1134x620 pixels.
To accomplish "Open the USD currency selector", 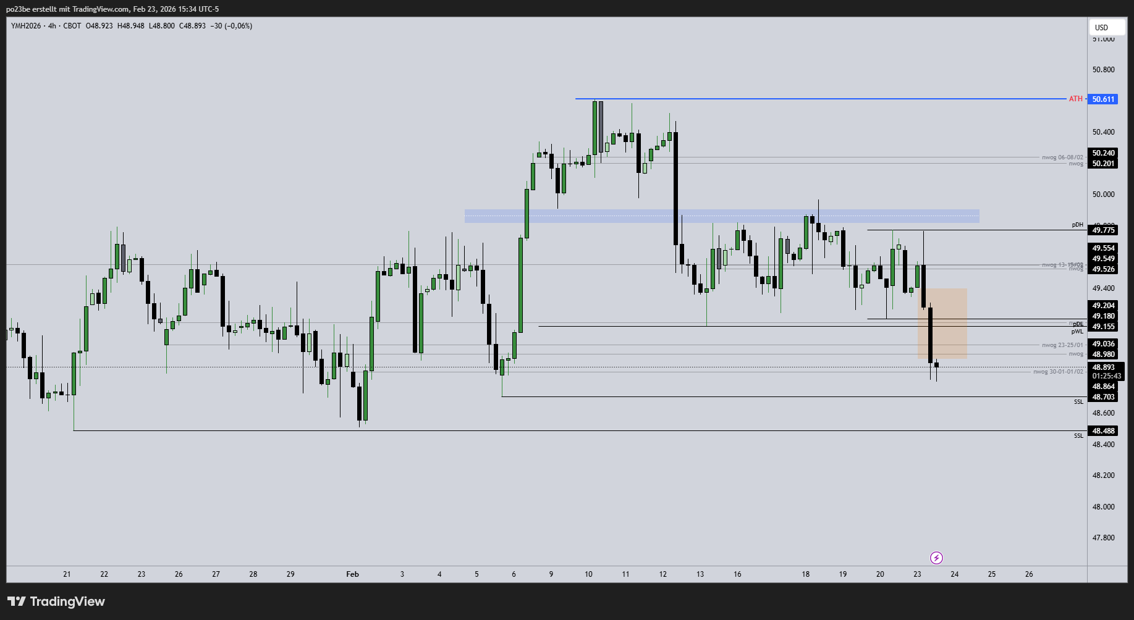I will point(1106,27).
